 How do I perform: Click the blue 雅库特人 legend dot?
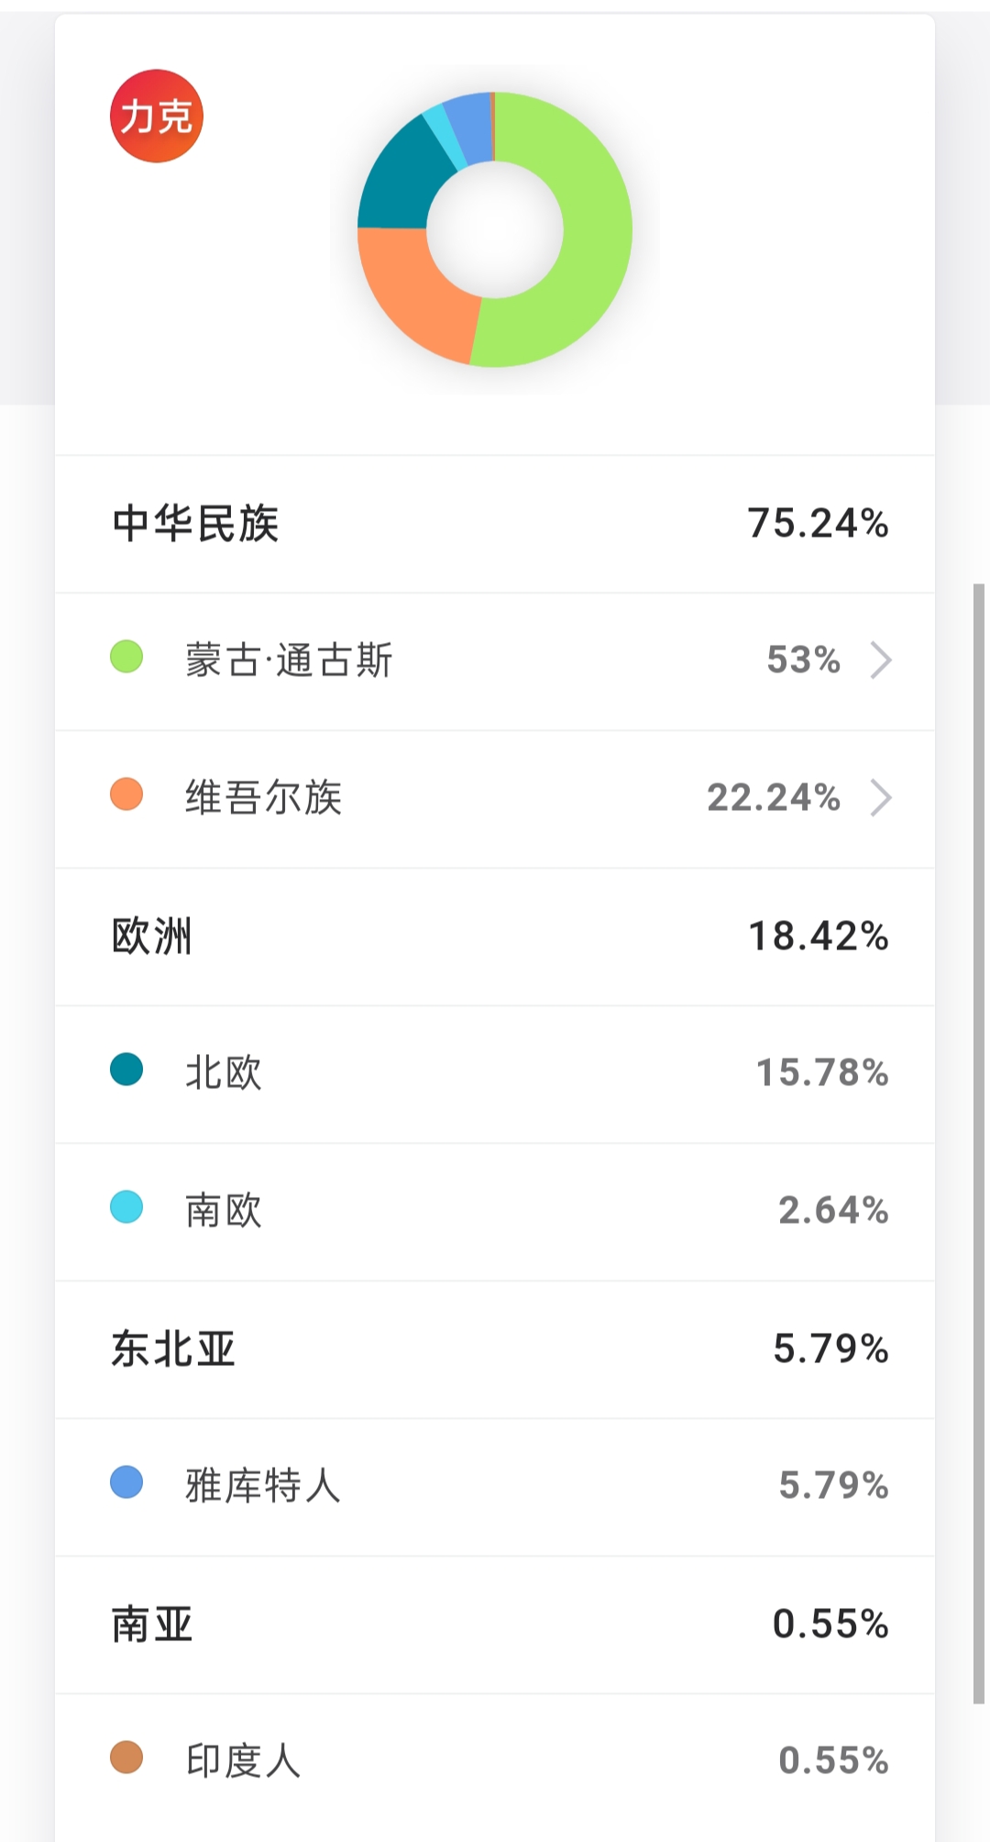[x=126, y=1482]
